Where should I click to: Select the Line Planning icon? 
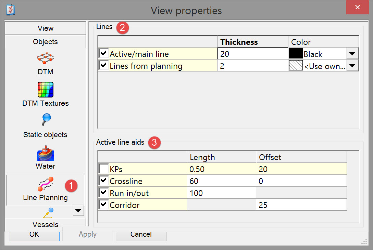45,184
